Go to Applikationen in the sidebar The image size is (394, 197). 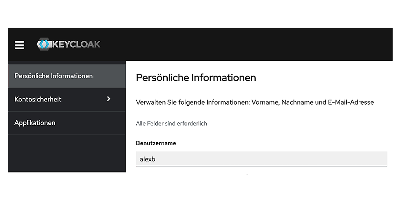(67, 123)
